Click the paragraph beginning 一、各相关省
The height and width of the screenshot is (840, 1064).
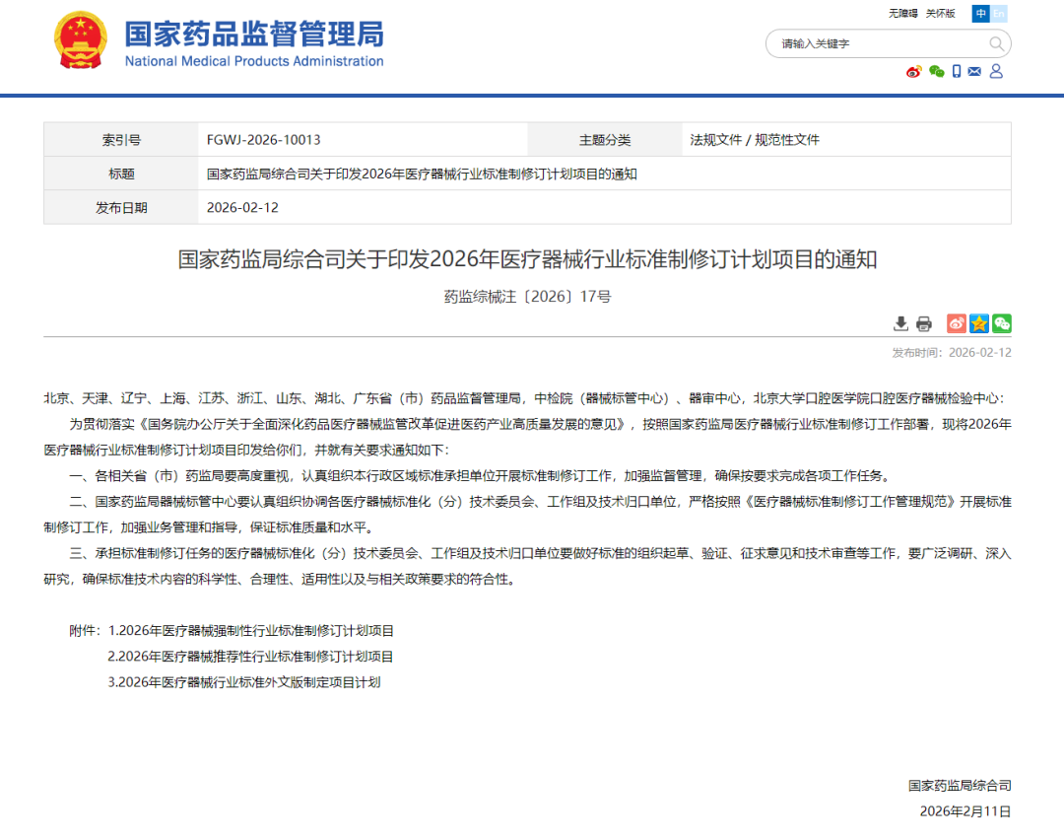click(x=481, y=476)
